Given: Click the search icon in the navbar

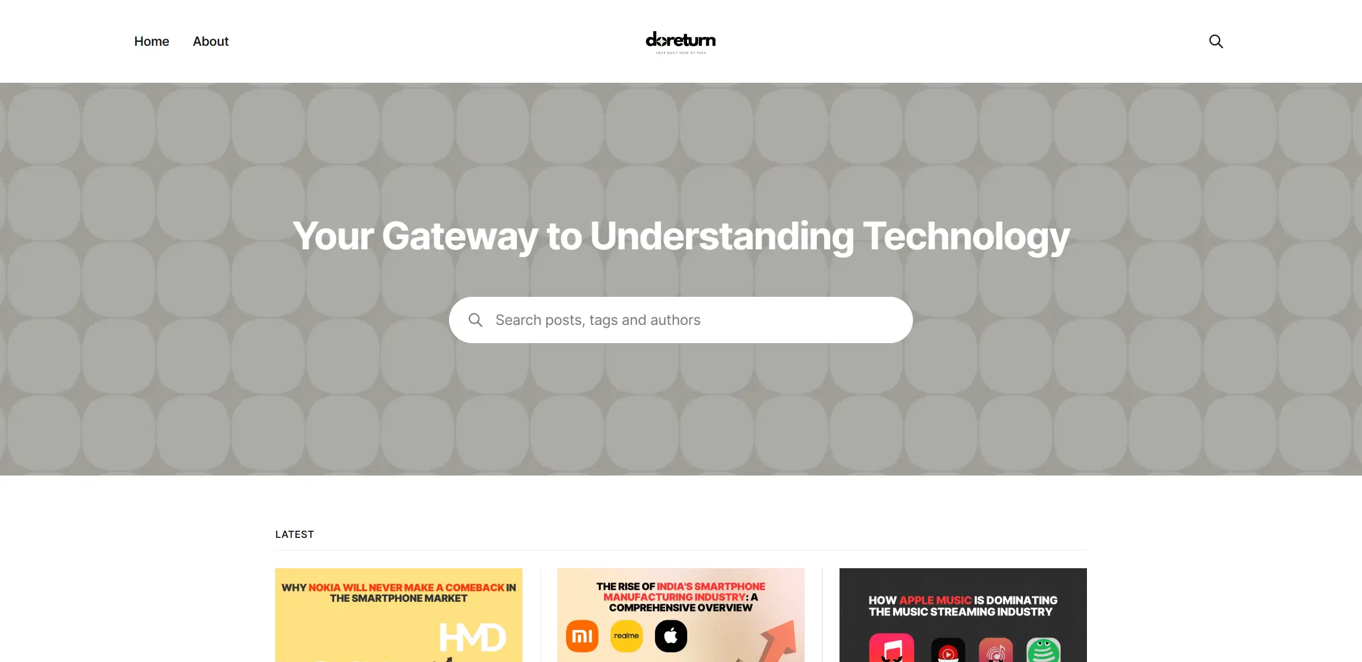Looking at the screenshot, I should (x=1215, y=41).
